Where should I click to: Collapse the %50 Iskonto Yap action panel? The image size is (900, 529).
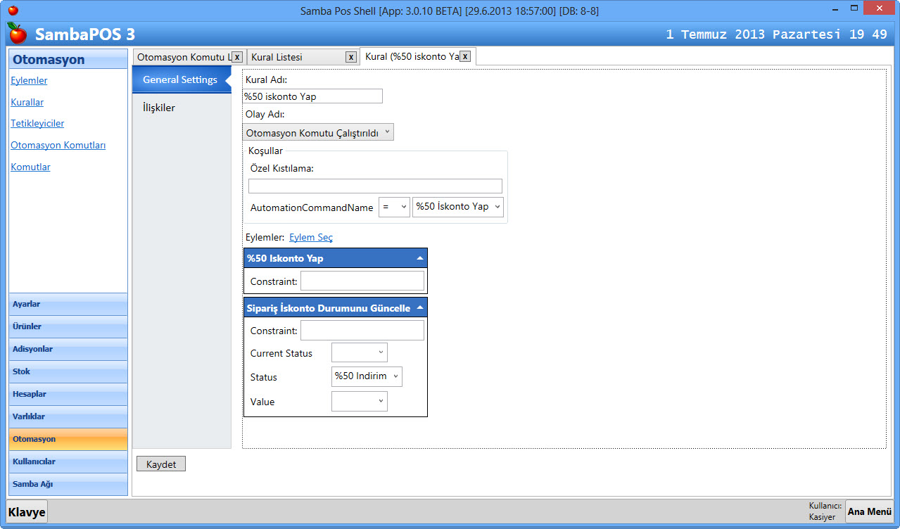[x=419, y=258]
